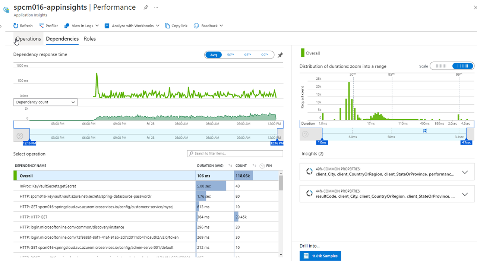Sort by the Duration (Avg) column arrows
Viewport: 477px width, 261px height.
tap(230, 166)
